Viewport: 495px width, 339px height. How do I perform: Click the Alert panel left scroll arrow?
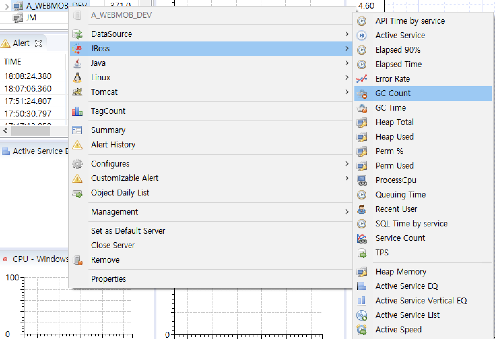tap(5, 131)
